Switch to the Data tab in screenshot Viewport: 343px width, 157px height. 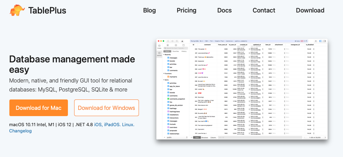(197, 138)
